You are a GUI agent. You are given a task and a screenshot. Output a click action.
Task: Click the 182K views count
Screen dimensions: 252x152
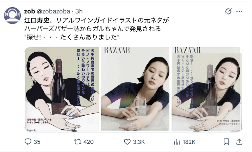(x=189, y=142)
